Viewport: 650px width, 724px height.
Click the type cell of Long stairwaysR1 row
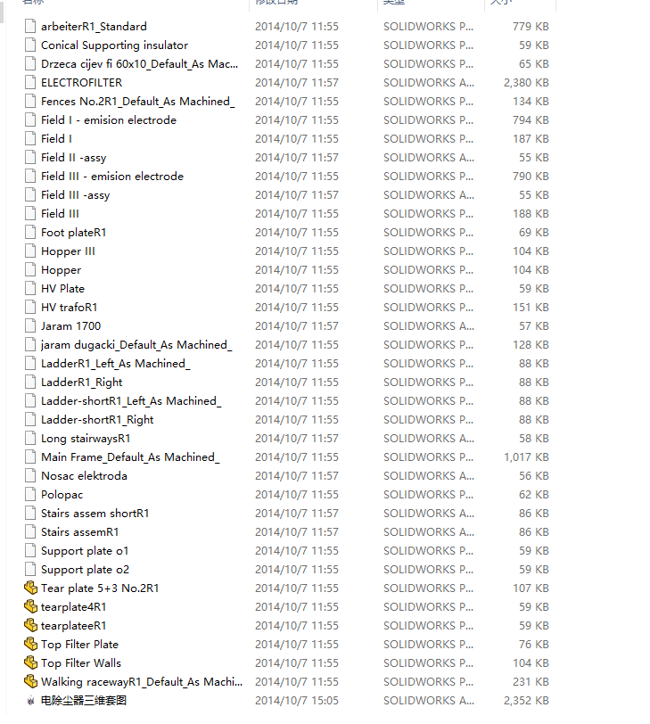(x=428, y=438)
